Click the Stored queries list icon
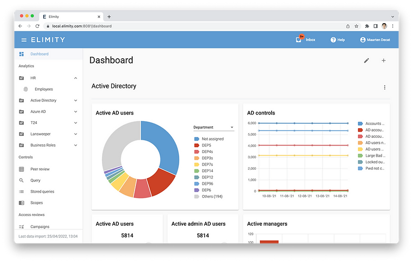This screenshot has width=413, height=263. 21,192
